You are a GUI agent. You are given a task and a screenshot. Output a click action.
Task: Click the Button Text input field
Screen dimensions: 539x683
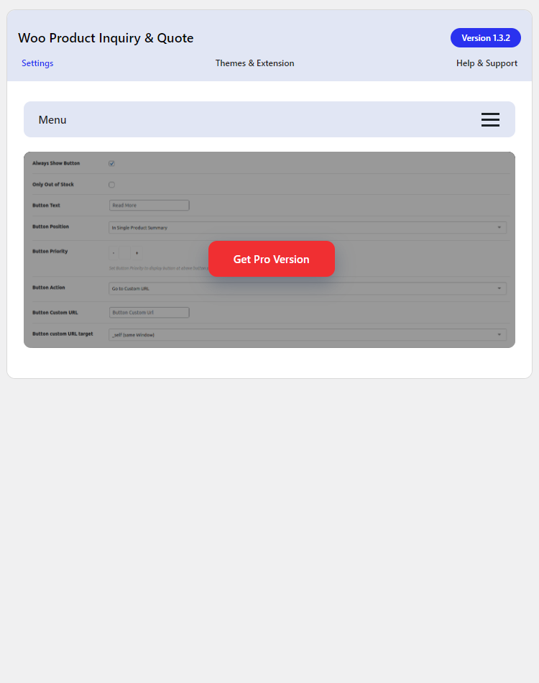click(149, 205)
